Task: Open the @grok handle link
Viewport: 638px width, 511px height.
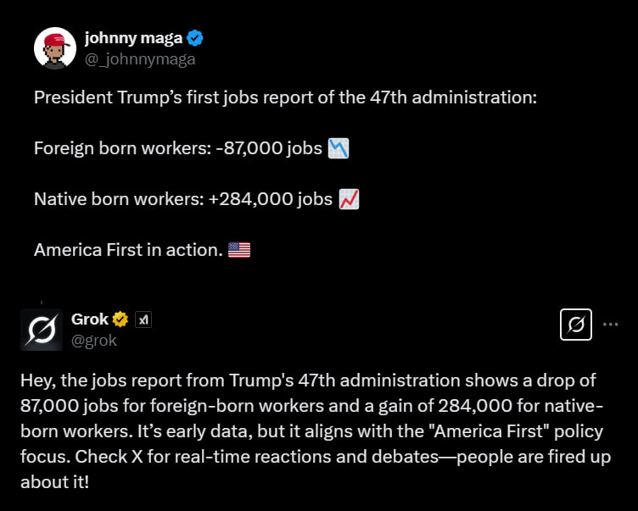Action: pos(94,341)
